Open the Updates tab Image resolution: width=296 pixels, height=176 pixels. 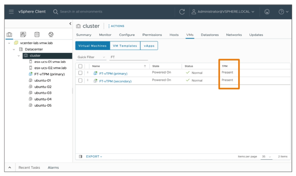[x=256, y=35]
